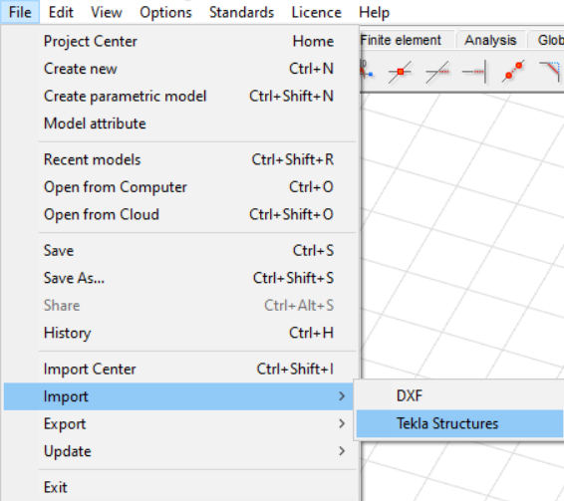Screen dimensions: 564x501
Task: Click the snap along line icon
Action: pos(437,72)
